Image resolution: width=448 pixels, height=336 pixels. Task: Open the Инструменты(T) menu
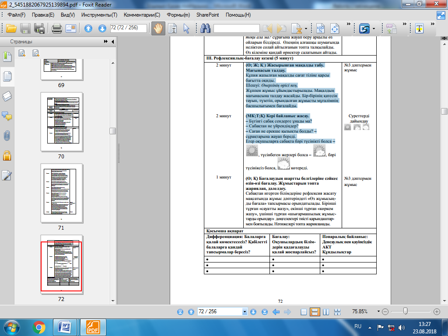pos(99,15)
